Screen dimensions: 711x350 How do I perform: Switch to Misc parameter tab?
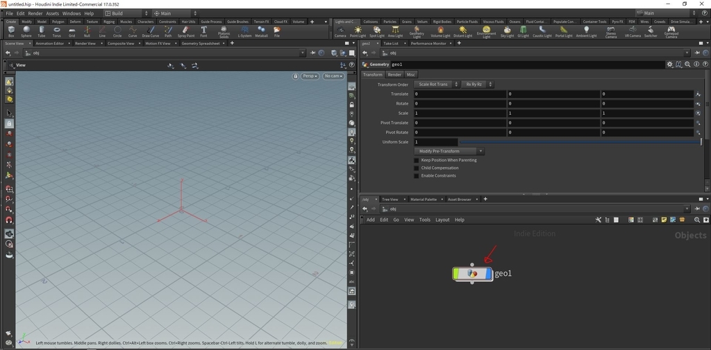pos(410,75)
